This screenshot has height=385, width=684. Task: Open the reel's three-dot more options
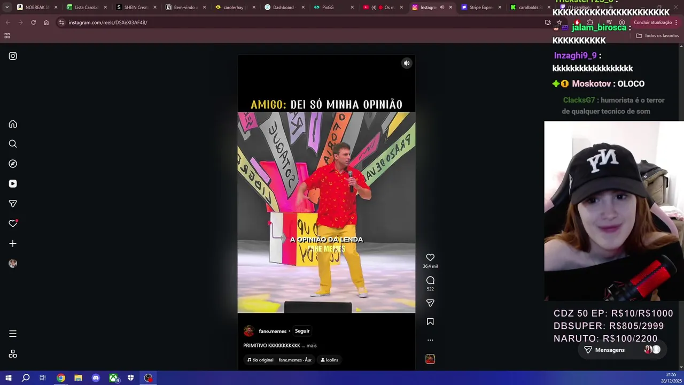pos(430,340)
